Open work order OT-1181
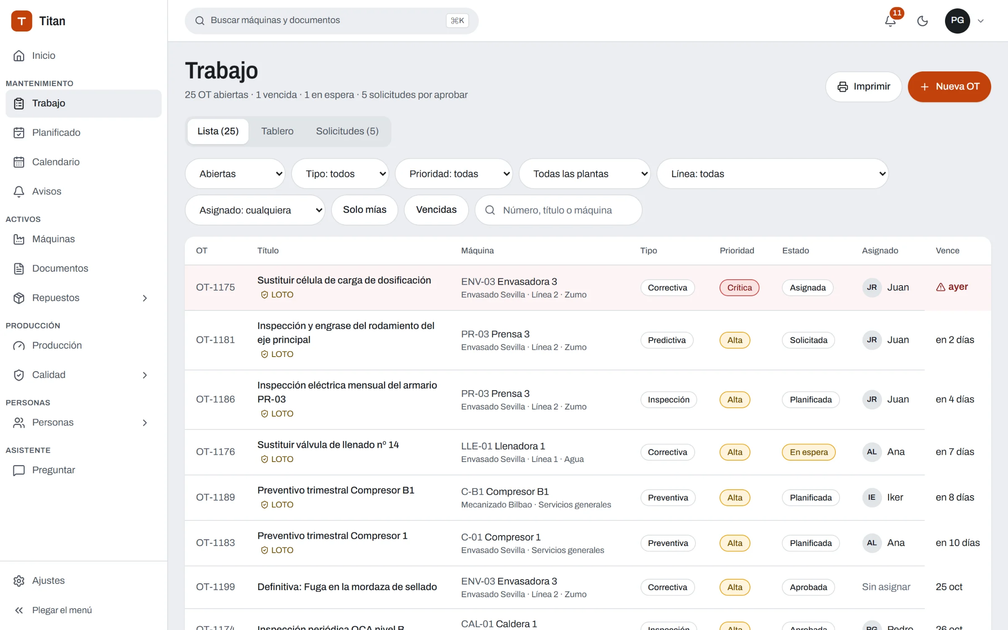 tap(215, 340)
